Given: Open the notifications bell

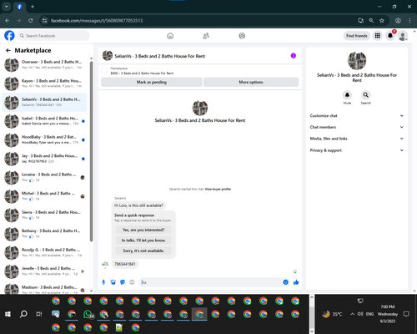Looking at the screenshot, I should [x=390, y=36].
